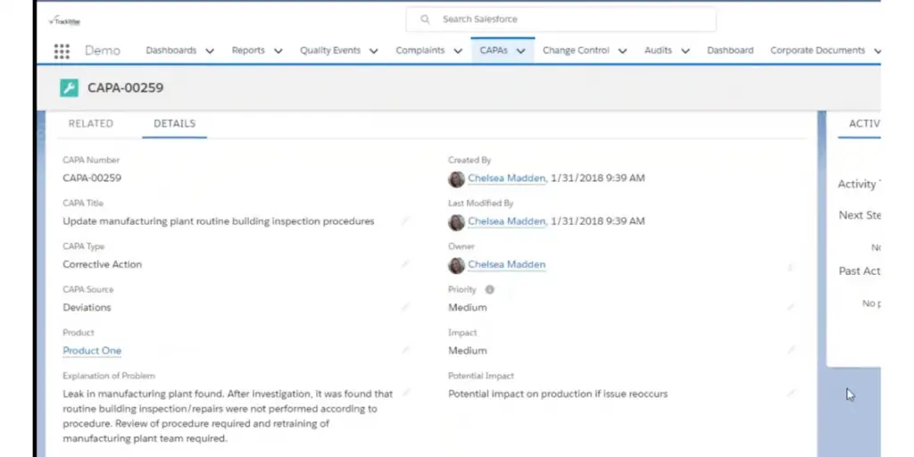Viewport: 914px width, 457px height.
Task: Click the search magnifier icon
Action: click(x=425, y=20)
